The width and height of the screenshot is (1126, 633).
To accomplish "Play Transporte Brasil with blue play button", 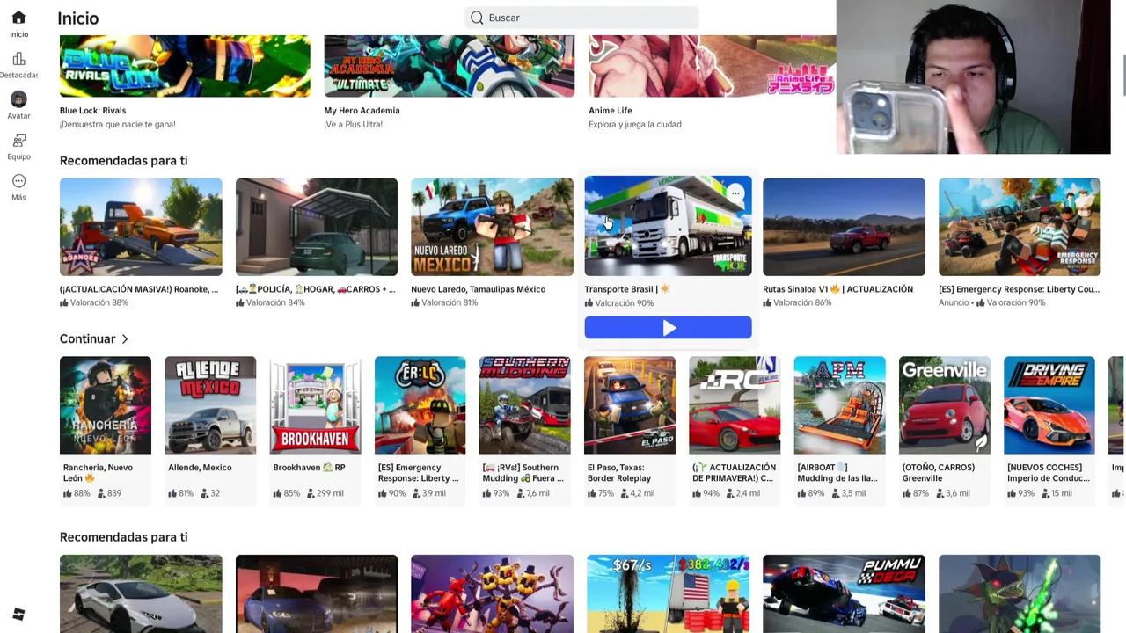I will (x=668, y=328).
